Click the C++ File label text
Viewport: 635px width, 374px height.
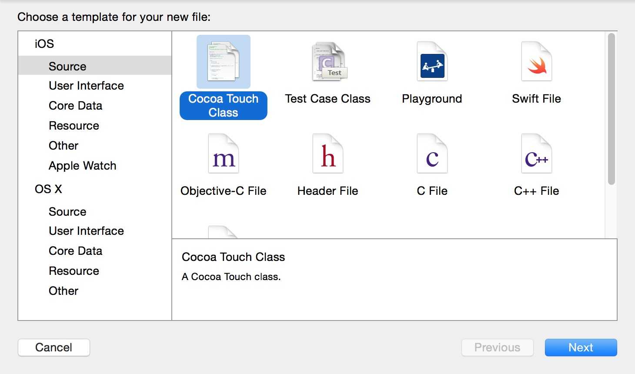pos(537,191)
